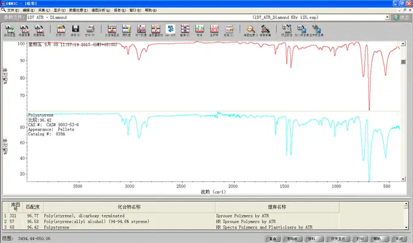Select the Advanced ATR correction icon
The width and height of the screenshot is (413, 243).
click(170, 30)
